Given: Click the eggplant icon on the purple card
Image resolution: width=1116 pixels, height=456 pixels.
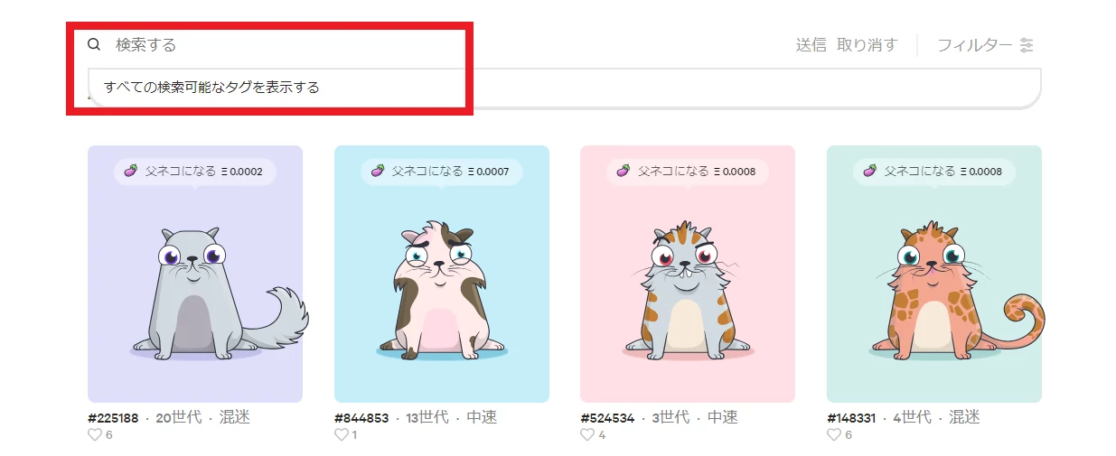Looking at the screenshot, I should (130, 171).
